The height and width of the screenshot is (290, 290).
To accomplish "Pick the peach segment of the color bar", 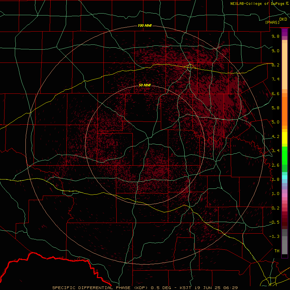I will pos(285,67).
